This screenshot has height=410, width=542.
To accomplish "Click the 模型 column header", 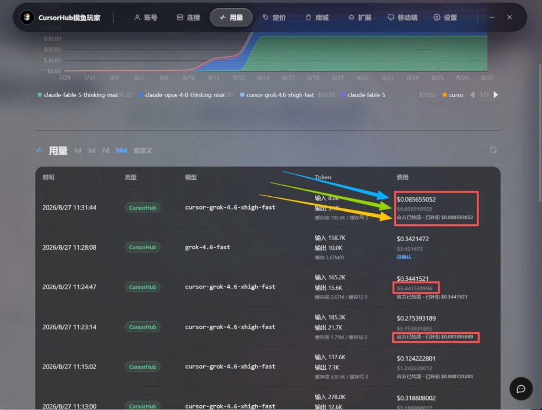I will (191, 177).
